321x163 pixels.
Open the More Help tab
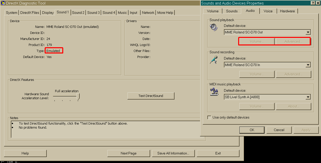(165, 13)
